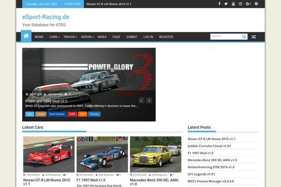Open the Power and Glory Mod v3.2 headline
The image size is (281, 187).
coord(46,101)
